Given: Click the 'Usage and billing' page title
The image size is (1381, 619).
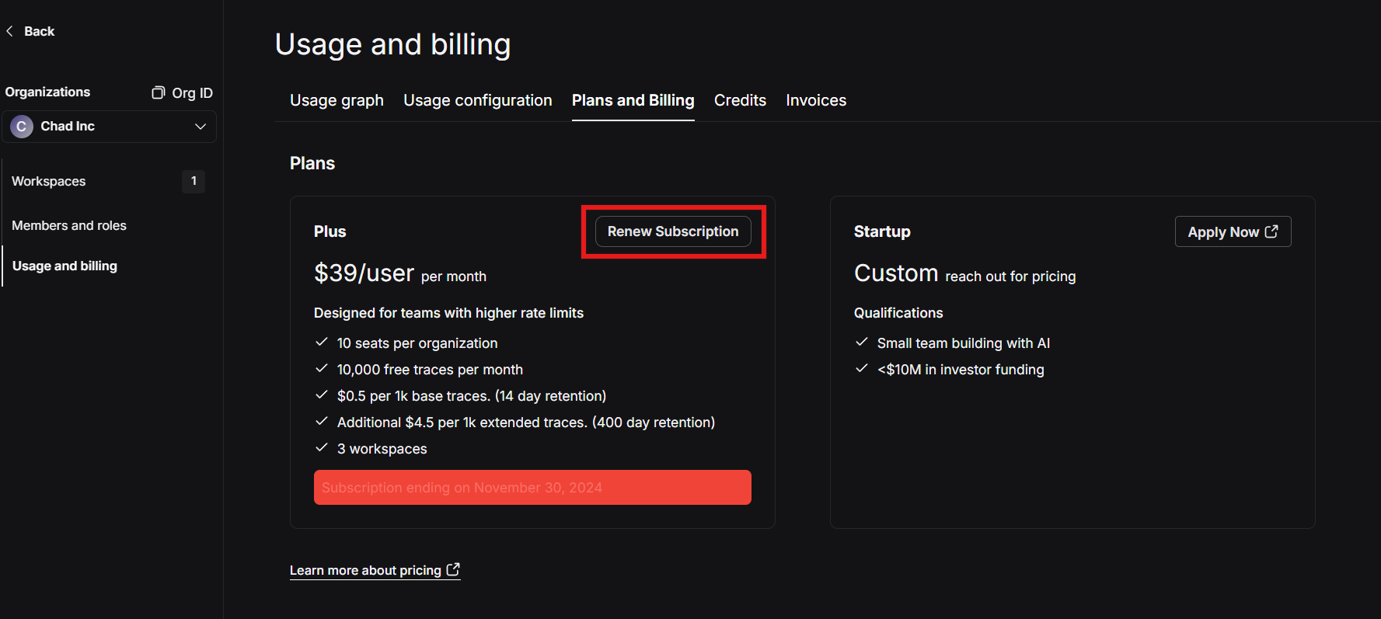Looking at the screenshot, I should coord(392,44).
